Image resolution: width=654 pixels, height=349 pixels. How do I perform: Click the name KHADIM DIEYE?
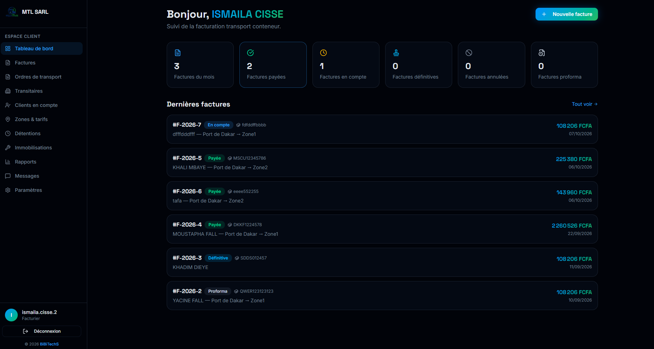[190, 267]
